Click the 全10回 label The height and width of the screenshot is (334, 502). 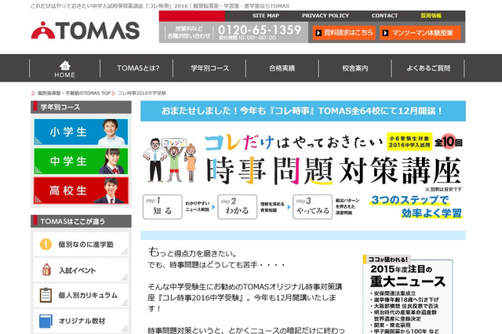tap(448, 142)
